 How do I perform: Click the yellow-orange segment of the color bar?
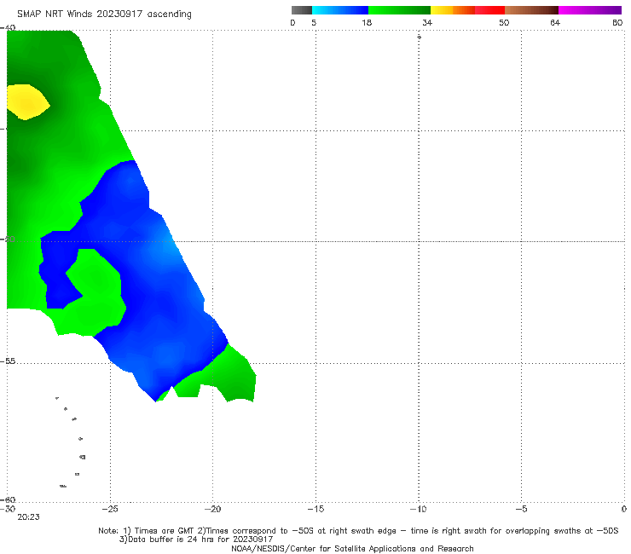click(x=452, y=10)
